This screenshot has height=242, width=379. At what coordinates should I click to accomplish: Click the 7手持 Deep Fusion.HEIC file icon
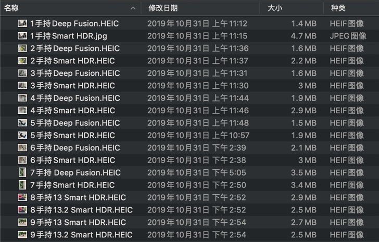(22, 172)
